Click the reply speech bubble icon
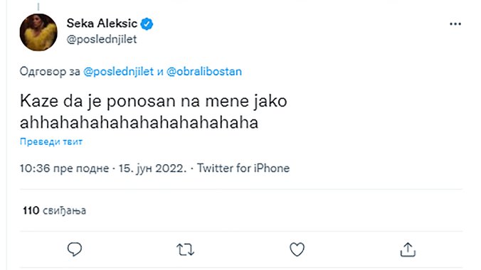 [75, 249]
